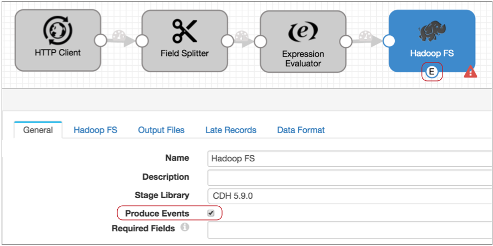Viewport: 493px width, 246px height.
Task: Click the red warning triangle on Hadoop FS
Action: click(470, 72)
